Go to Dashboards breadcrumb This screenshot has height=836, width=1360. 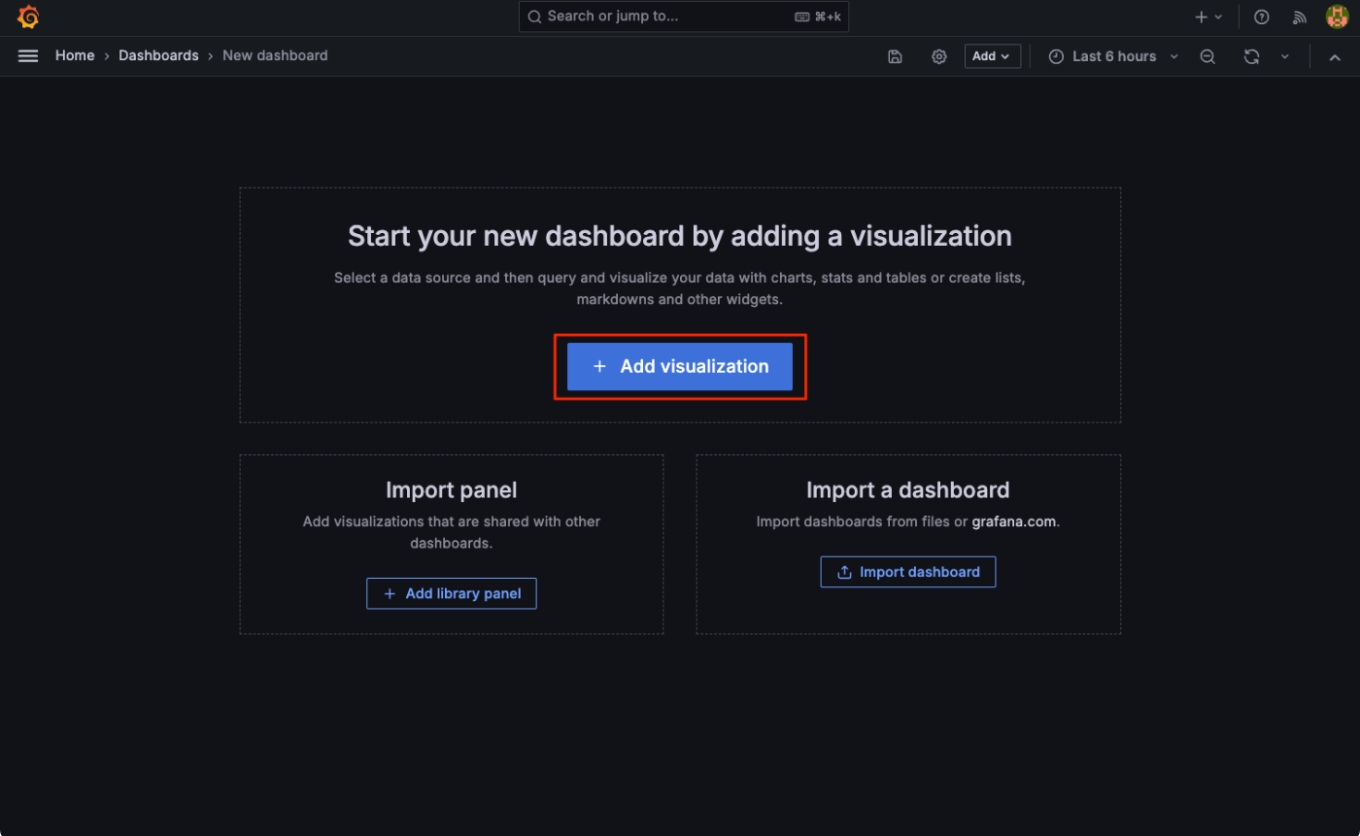tap(158, 56)
